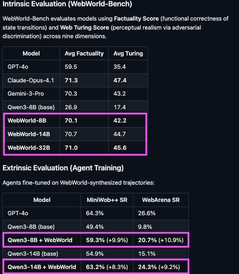Click the Extrinsic Evaluation (Agent Training) heading
The image size is (239, 274).
[63, 168]
